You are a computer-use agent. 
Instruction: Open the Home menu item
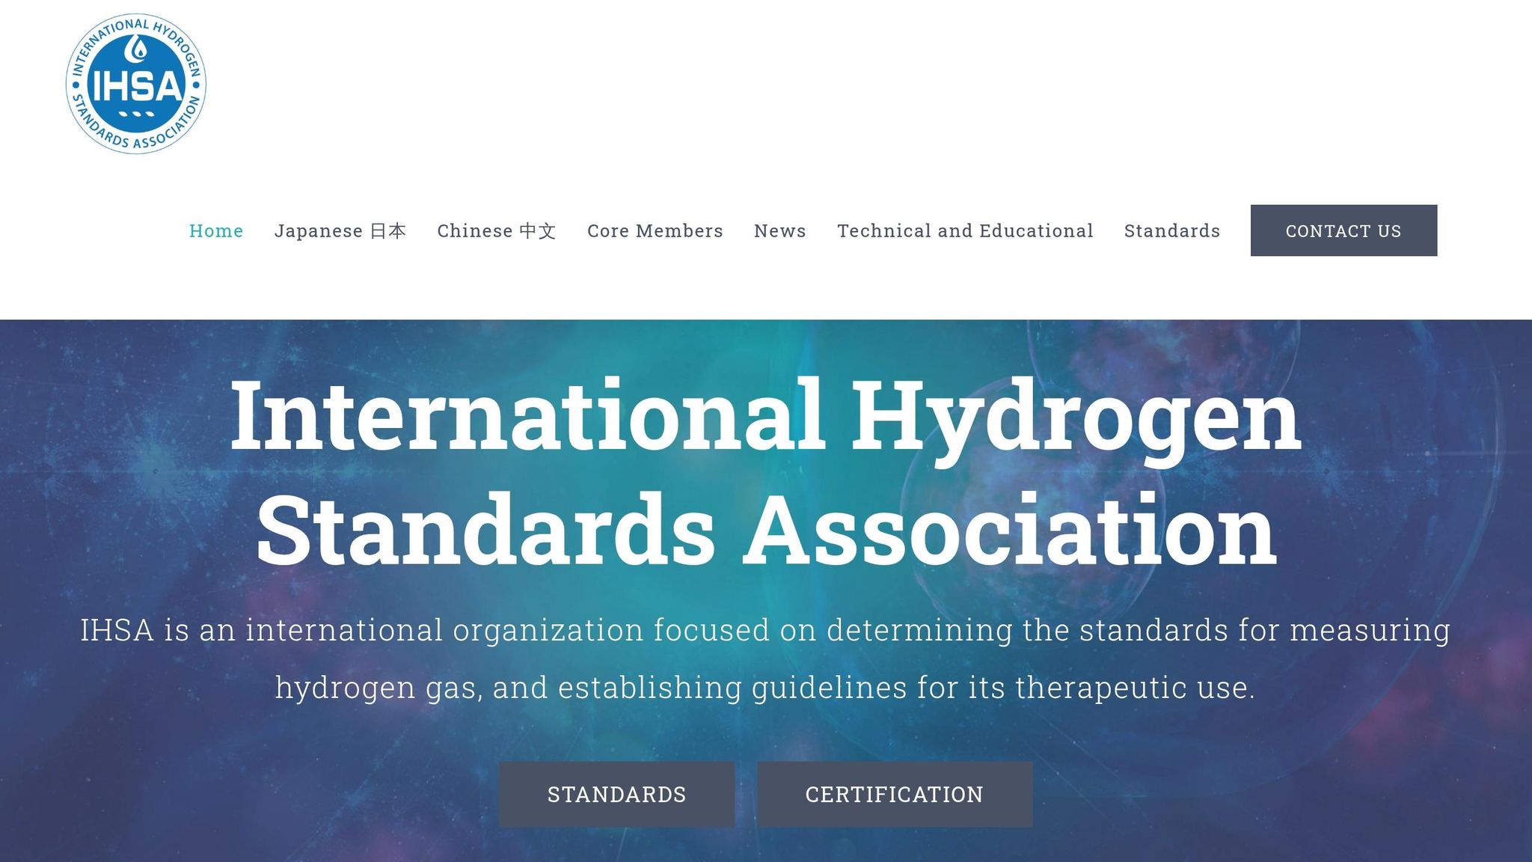coord(216,230)
